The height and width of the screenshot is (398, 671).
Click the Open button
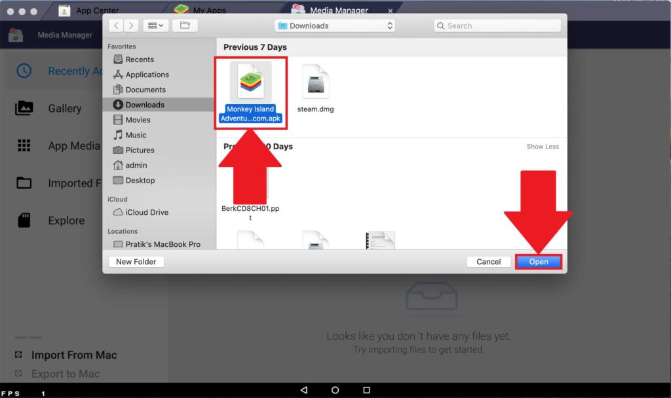[539, 262]
